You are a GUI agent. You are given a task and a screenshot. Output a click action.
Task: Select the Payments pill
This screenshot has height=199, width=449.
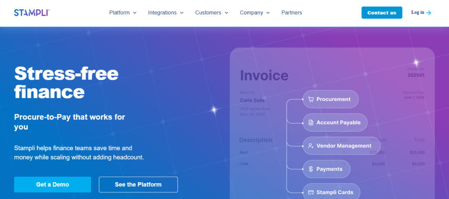coord(326,169)
